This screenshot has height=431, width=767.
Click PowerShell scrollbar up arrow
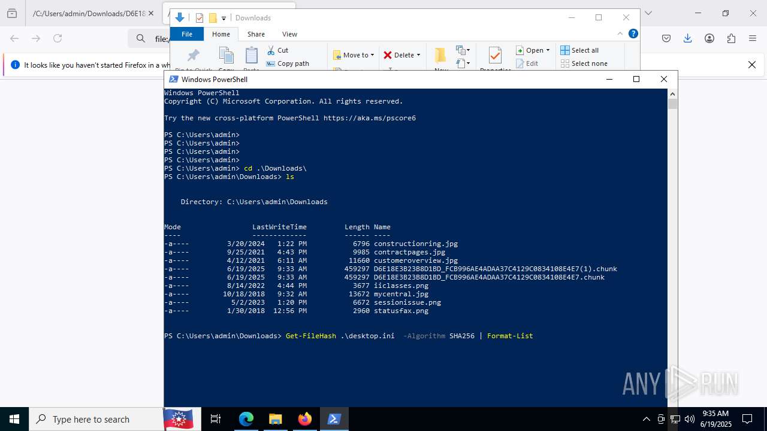(673, 94)
